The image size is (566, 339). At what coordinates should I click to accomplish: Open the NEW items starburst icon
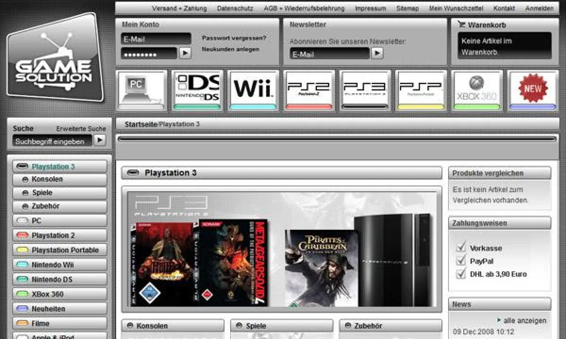coord(532,90)
